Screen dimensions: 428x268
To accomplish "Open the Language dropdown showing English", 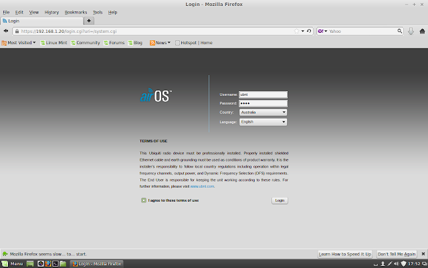I will (x=263, y=122).
